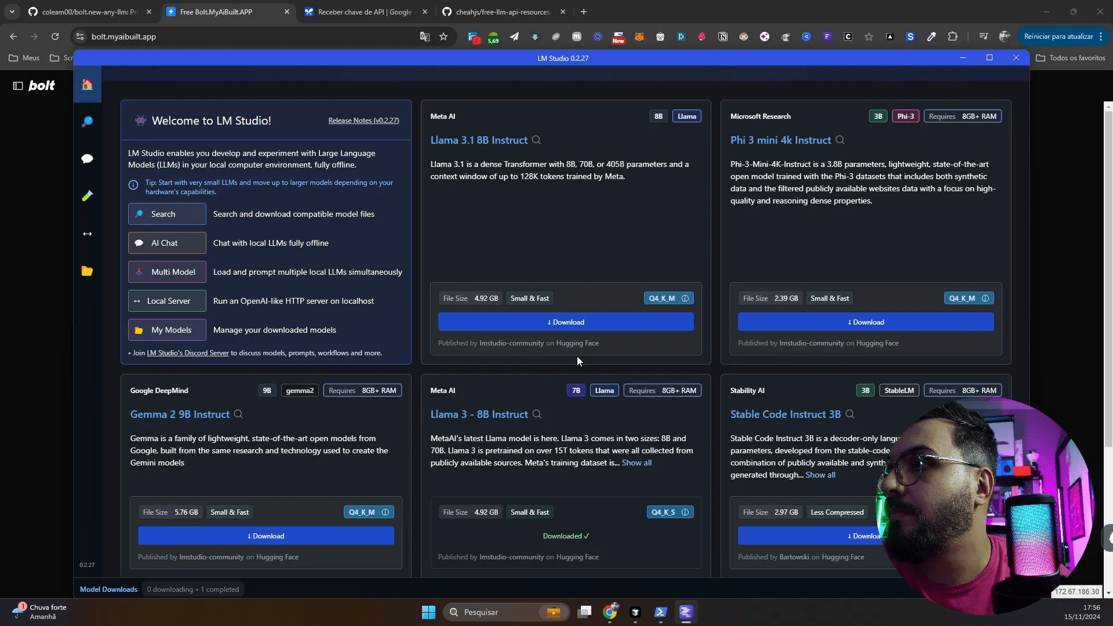Screen dimensions: 1113x626
Task: Open the My Models folder icon in sidebar
Action: pos(87,271)
